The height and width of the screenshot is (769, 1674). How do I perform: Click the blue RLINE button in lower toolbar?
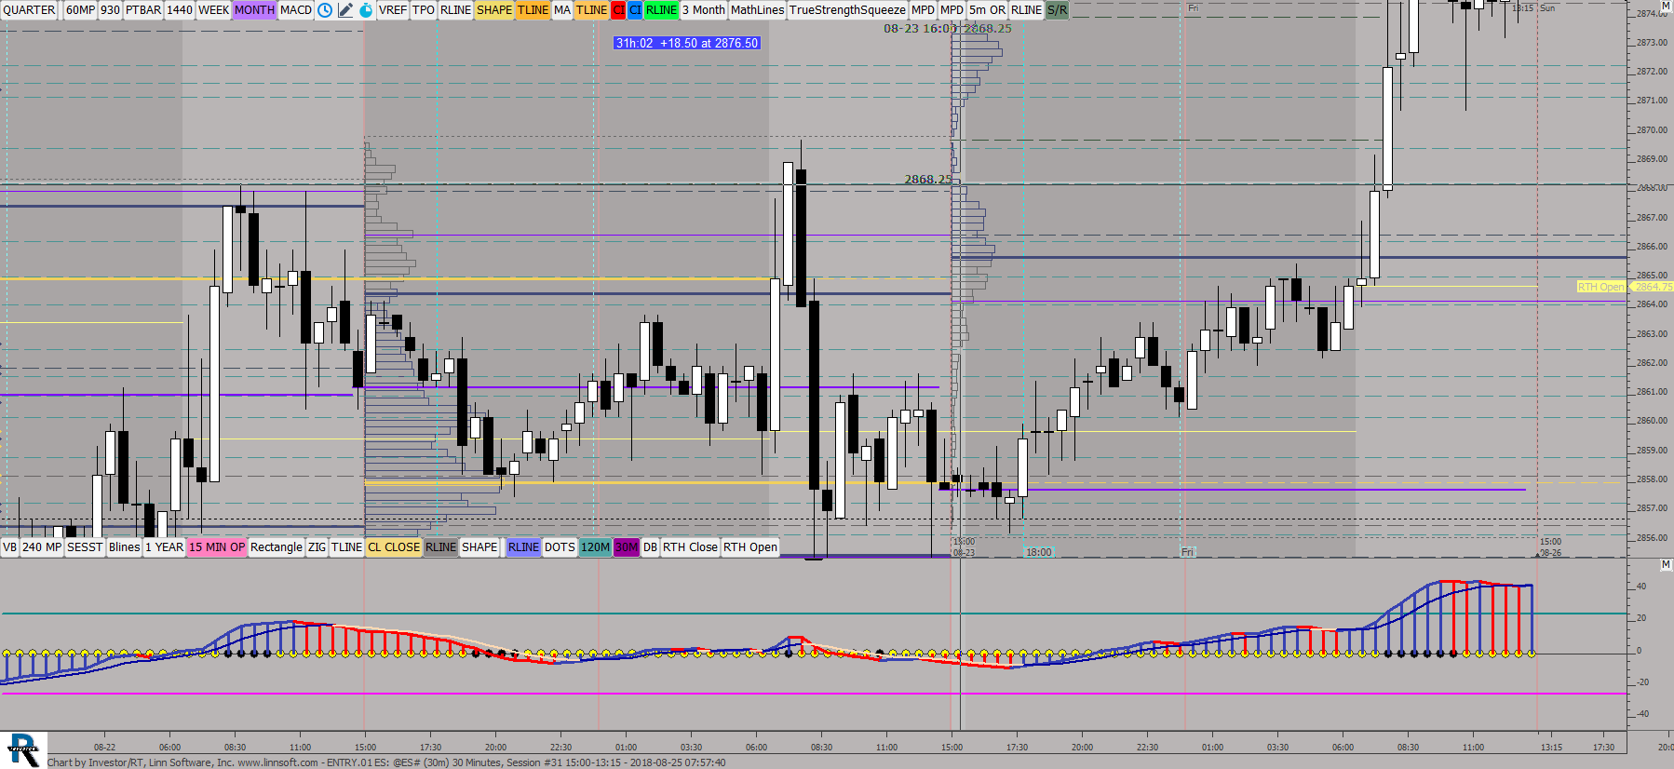(523, 547)
